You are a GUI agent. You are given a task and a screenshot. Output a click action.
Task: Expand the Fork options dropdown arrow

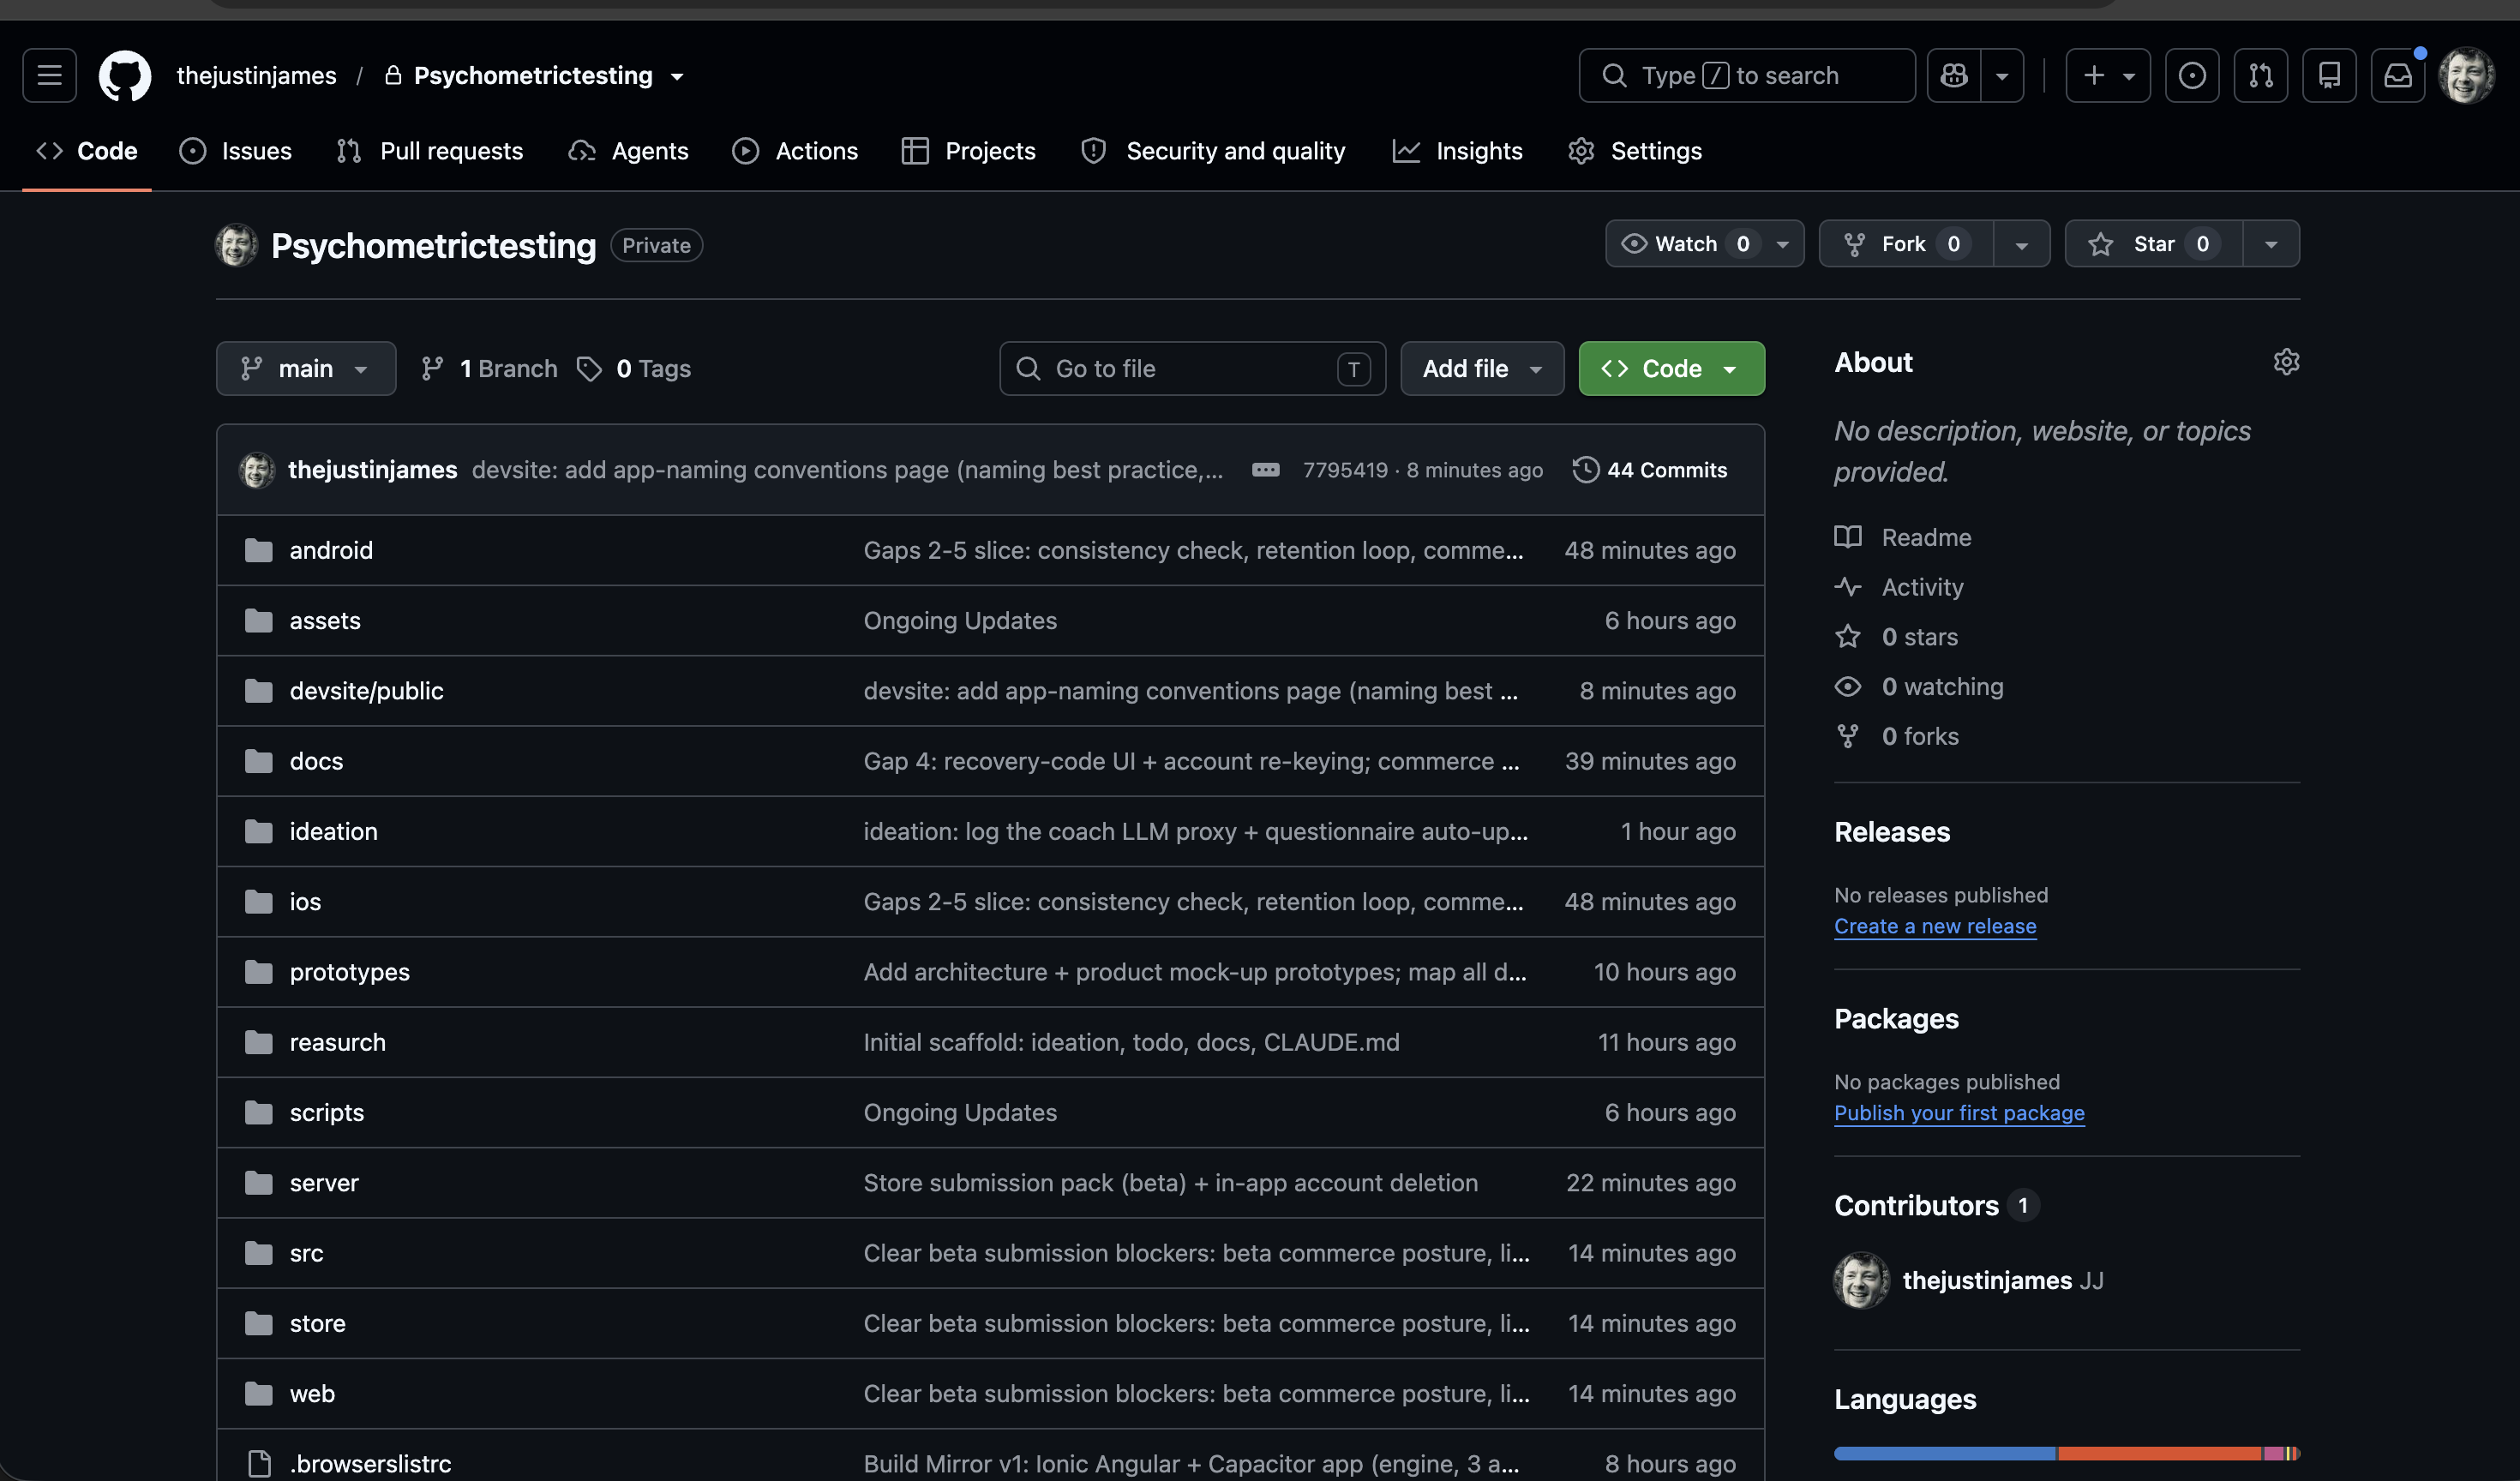point(2022,244)
